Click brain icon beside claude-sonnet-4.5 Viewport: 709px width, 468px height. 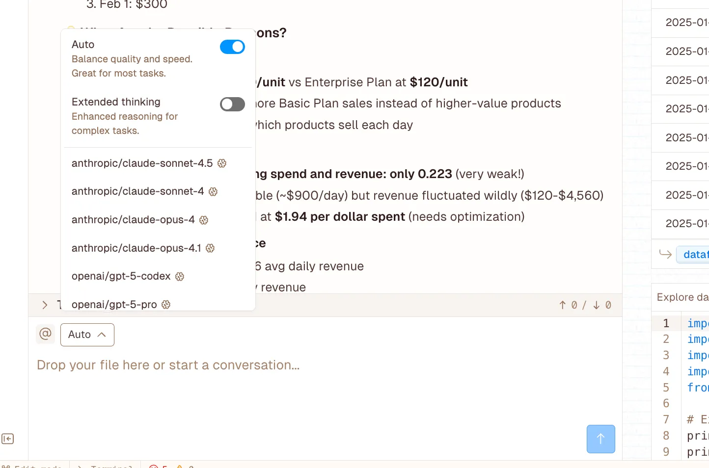(222, 163)
